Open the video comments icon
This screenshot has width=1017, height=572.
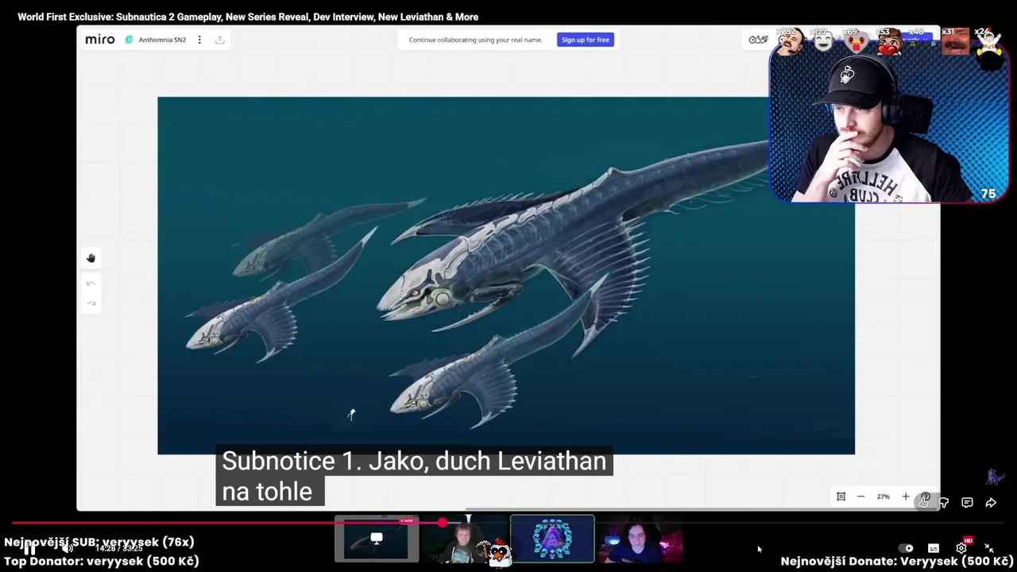point(967,503)
